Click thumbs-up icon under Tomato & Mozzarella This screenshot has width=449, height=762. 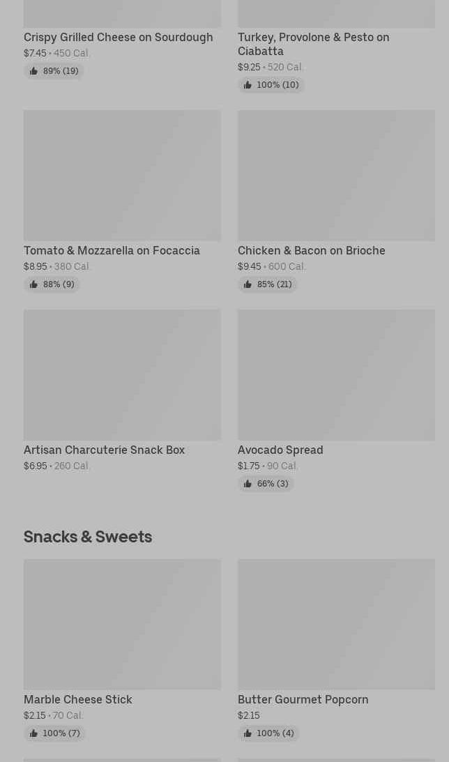[33, 284]
